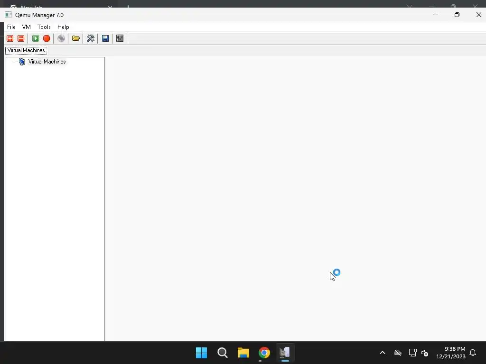The width and height of the screenshot is (486, 364).
Task: Open File Explorer from the taskbar
Action: (x=243, y=353)
